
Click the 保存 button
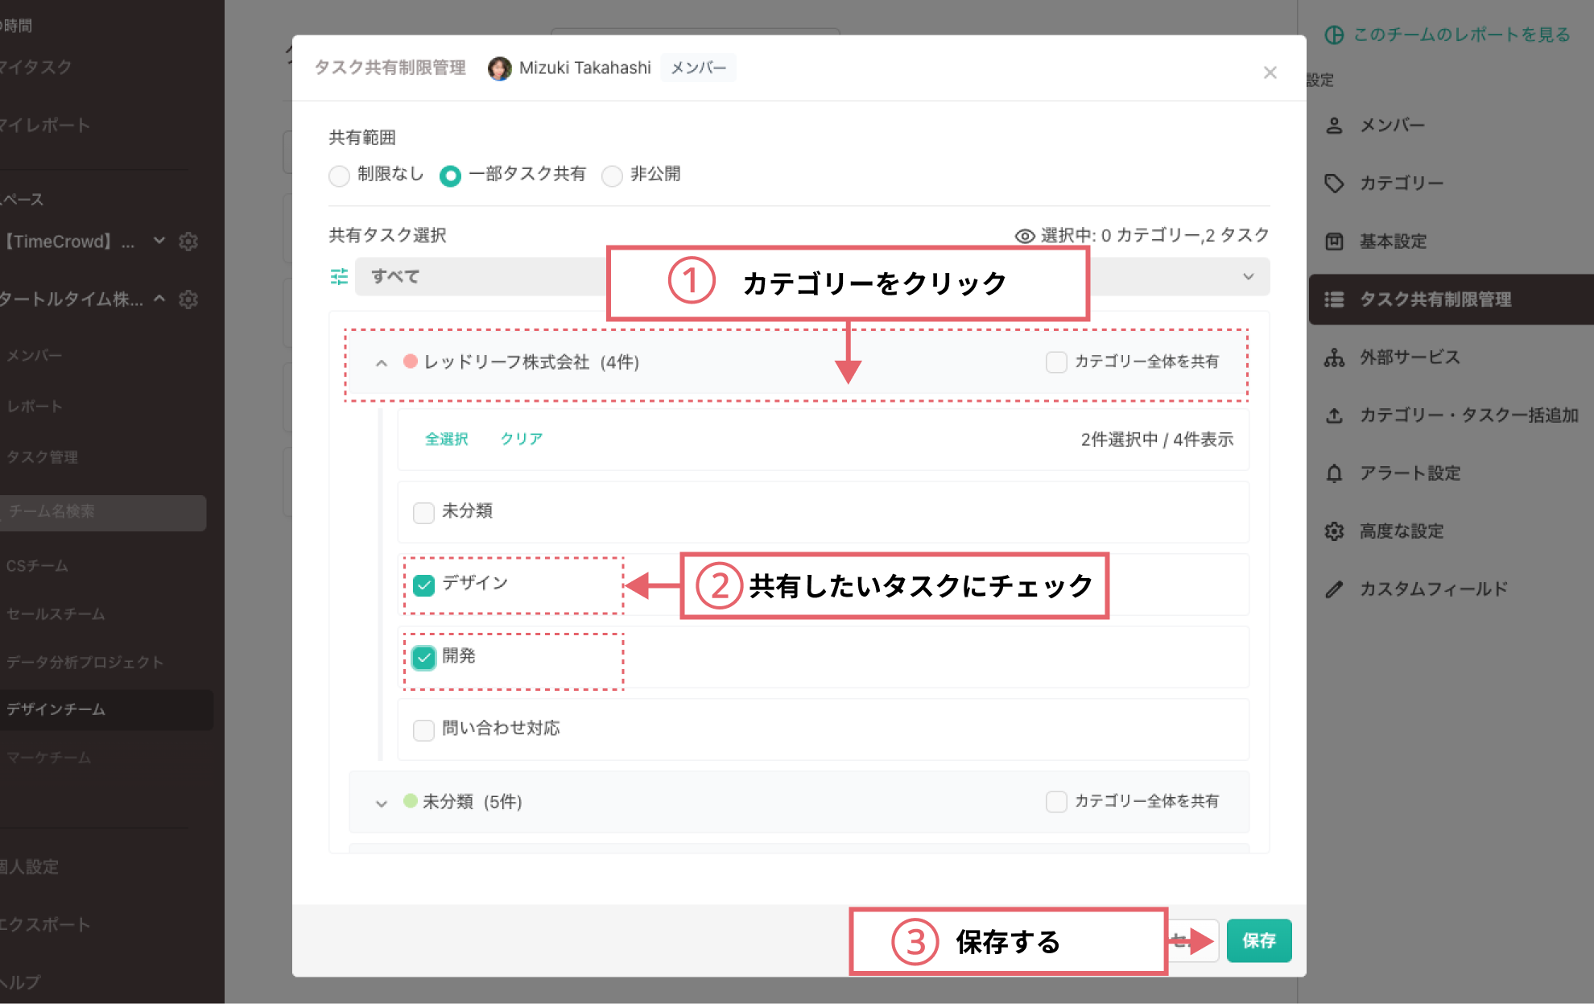pyautogui.click(x=1258, y=940)
